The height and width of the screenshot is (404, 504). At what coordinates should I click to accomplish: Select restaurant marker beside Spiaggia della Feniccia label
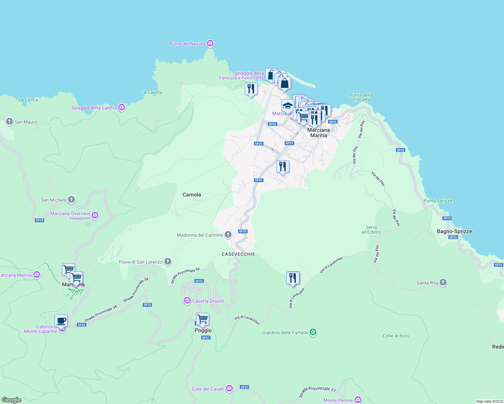251,89
